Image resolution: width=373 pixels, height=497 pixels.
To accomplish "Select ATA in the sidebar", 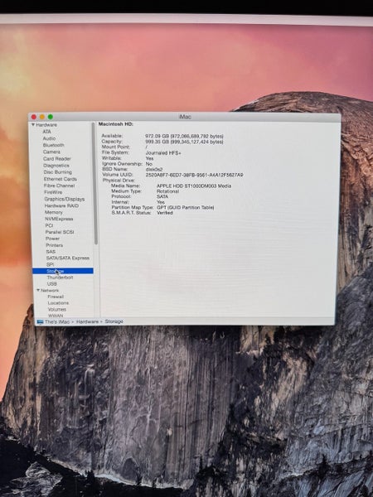I will 47,132.
